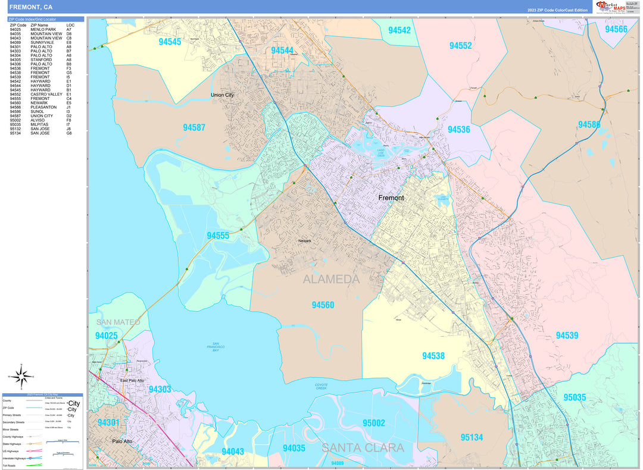Expand the ZIP Code Index/Grid Locator header
Screen dimensions: 643x470
pos(32,20)
